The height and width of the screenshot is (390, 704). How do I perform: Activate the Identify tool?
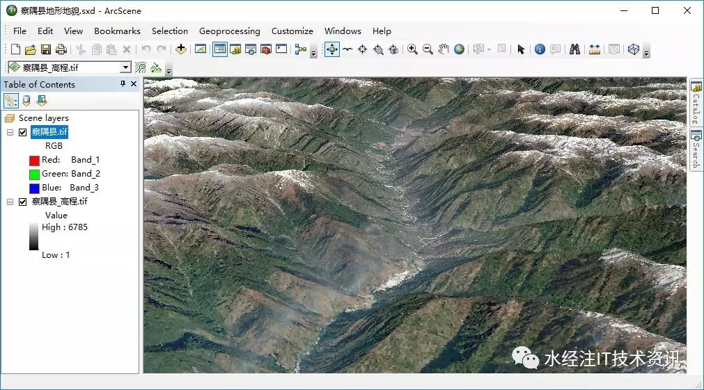tap(540, 49)
